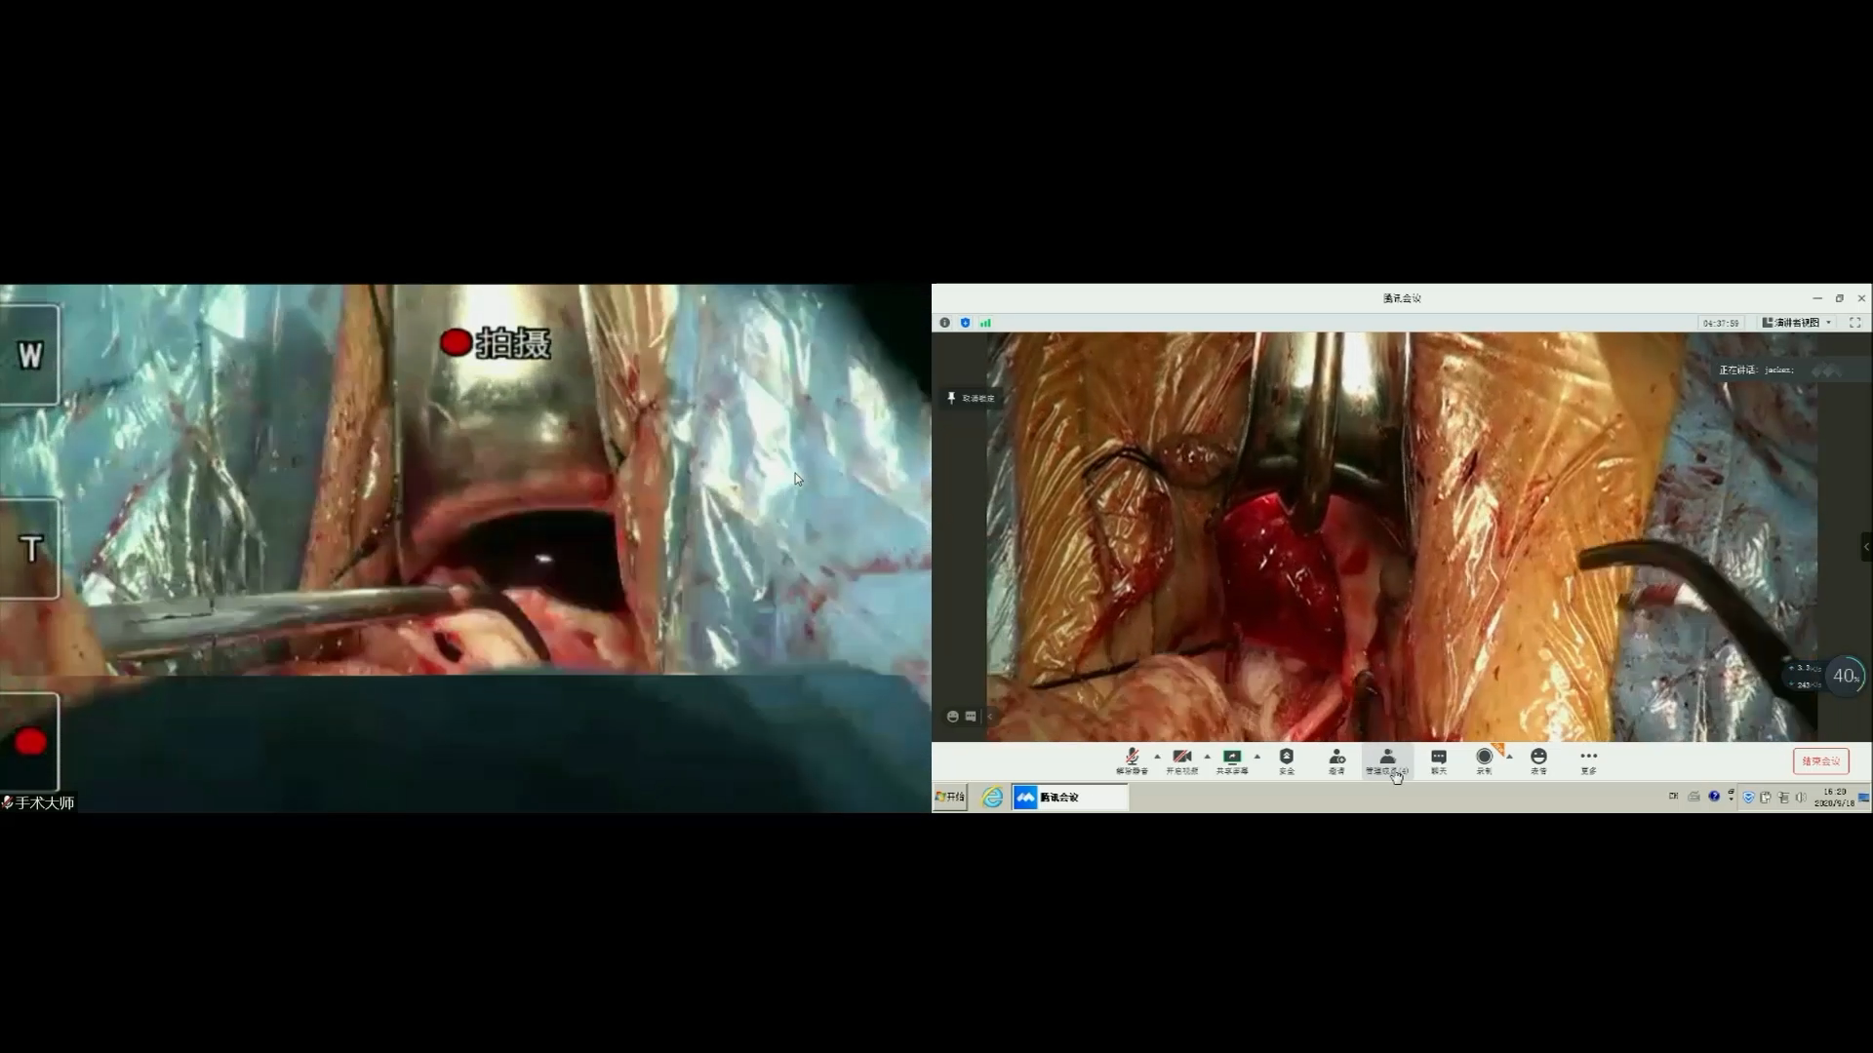This screenshot has width=1873, height=1053.
Task: Open Tencent Meeting from the taskbar
Action: (x=1069, y=798)
